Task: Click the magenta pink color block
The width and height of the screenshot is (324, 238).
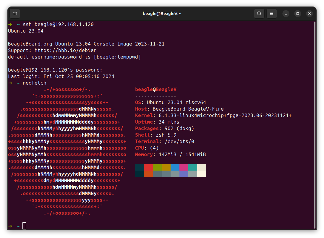Action: pyautogui.click(x=184, y=167)
